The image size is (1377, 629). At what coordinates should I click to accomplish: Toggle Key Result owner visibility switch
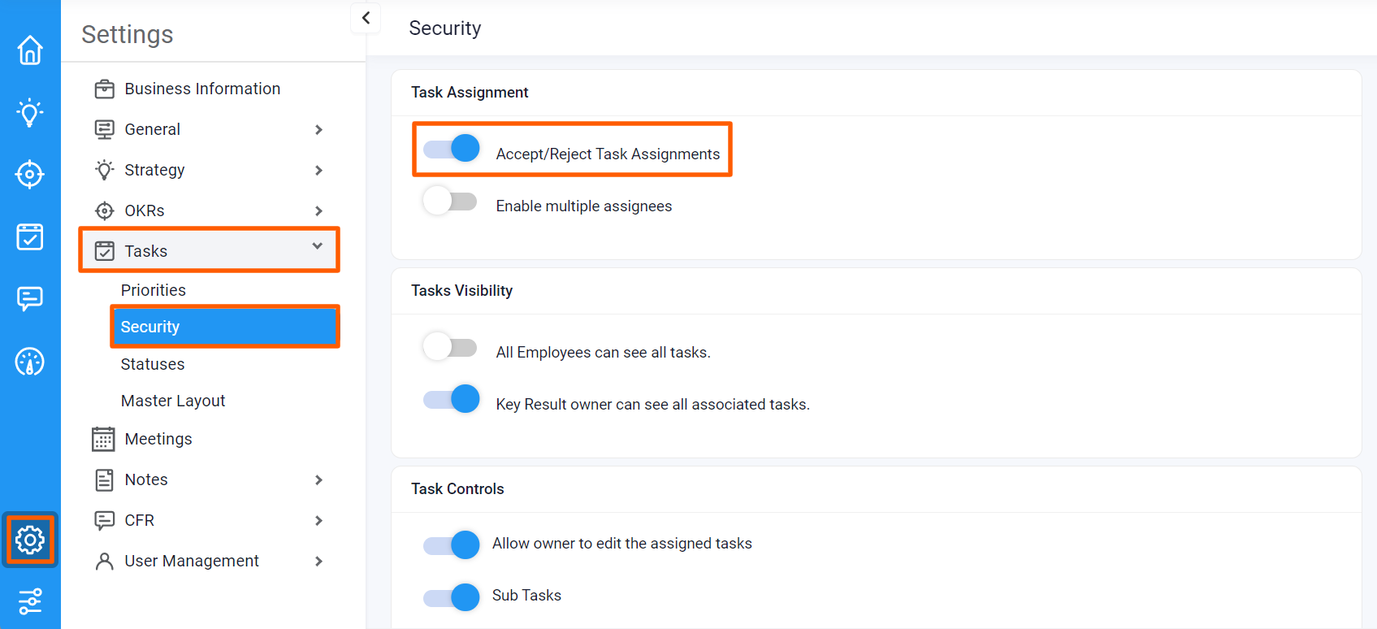point(451,398)
